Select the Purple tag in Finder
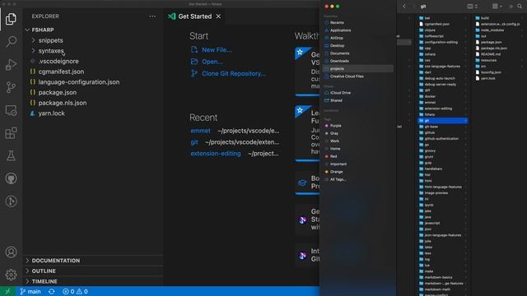Image resolution: width=527 pixels, height=296 pixels. 335,126
